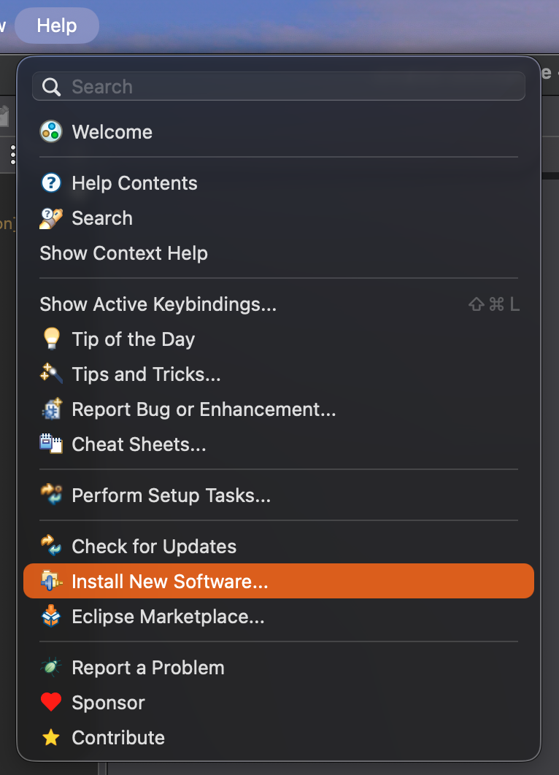The height and width of the screenshot is (775, 559).
Task: Click the magnifier icon in the search field
Action: click(51, 87)
